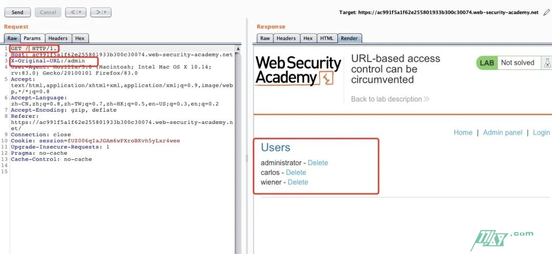Click the request editor scrollbar up arrow
Viewport: 552px width, 254px height.
[x=238, y=49]
